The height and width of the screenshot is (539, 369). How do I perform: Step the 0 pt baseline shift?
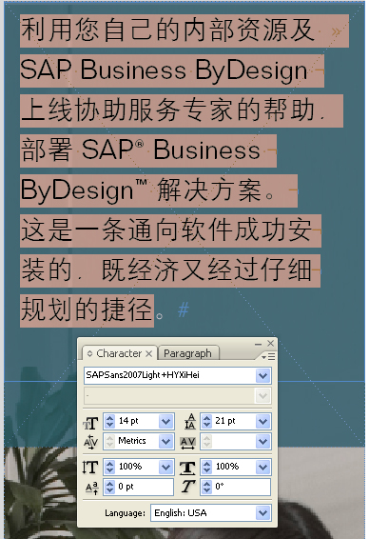point(109,487)
